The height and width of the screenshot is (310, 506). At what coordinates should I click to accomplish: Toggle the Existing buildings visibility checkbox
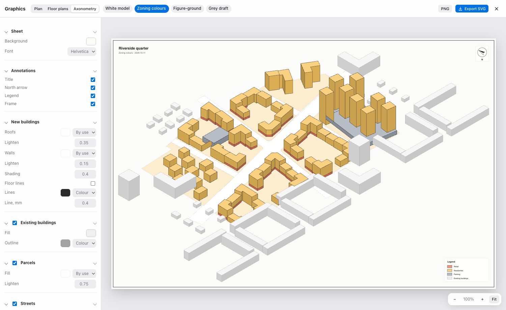pos(15,223)
